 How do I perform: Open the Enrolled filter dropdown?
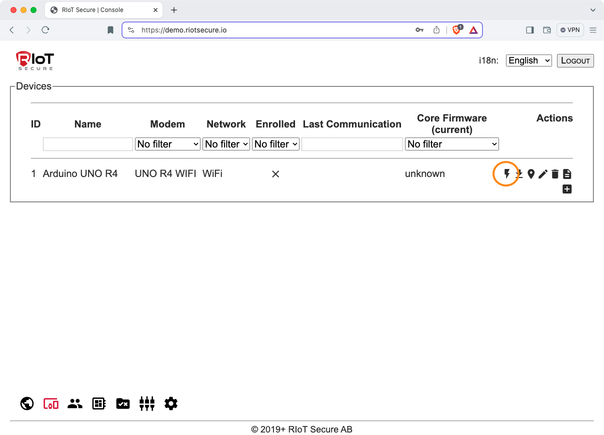[275, 144]
